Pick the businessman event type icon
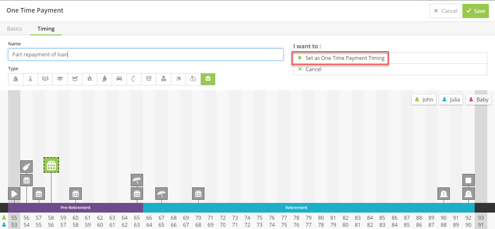Image resolution: width=495 pixels, height=229 pixels. tap(164, 79)
